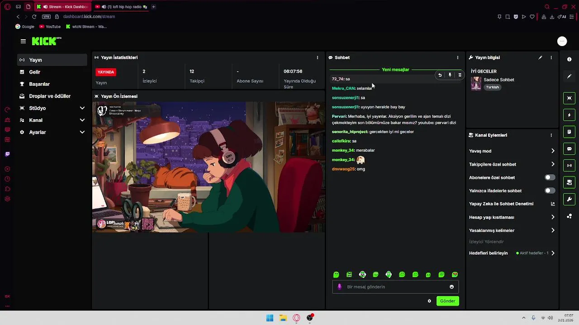
Task: Open external link icon for Yapay Zeka ile Sohbet Denetimi
Action: click(x=552, y=204)
